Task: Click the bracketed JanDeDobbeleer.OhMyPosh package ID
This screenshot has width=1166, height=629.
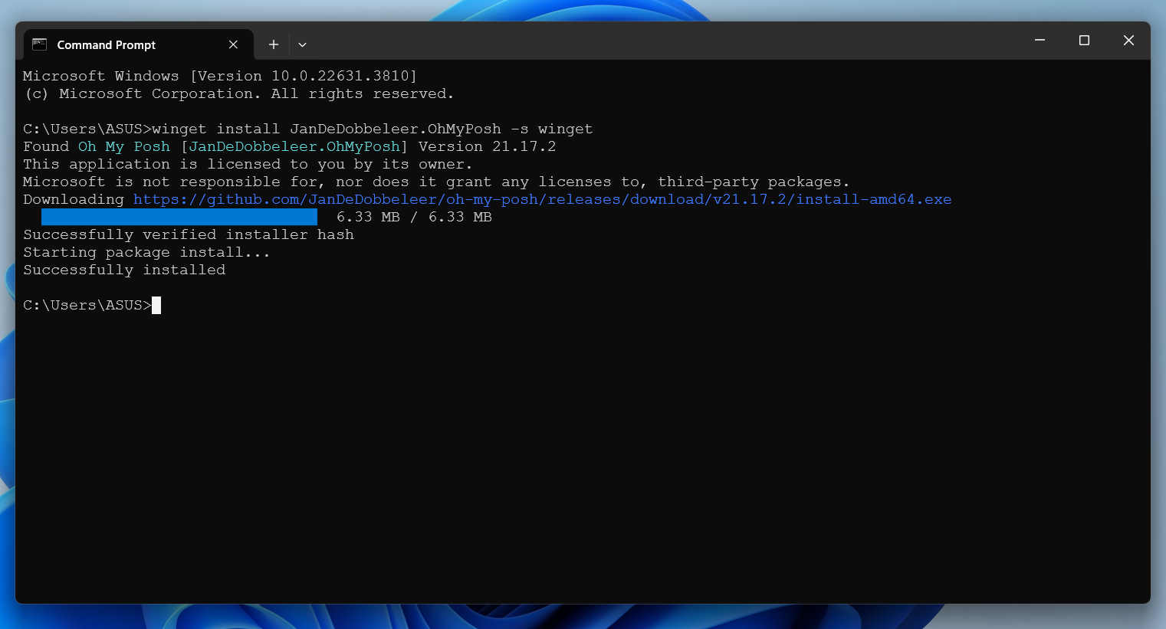Action: coord(294,146)
